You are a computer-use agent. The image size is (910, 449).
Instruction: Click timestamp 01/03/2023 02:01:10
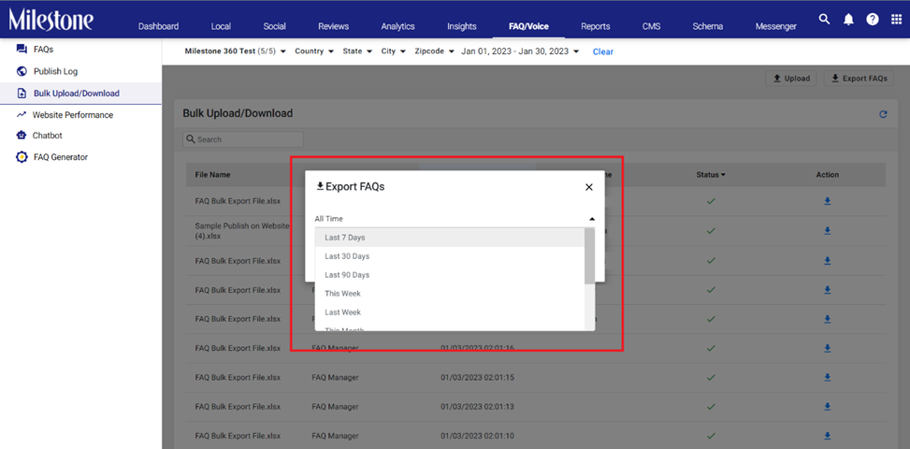click(477, 436)
